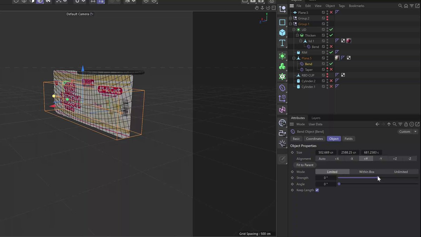Select the green Cloner MoGraph icon
421x237 pixels.
pyautogui.click(x=282, y=66)
